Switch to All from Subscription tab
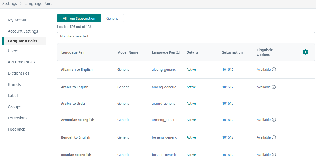This screenshot has height=156, width=316. [79, 18]
